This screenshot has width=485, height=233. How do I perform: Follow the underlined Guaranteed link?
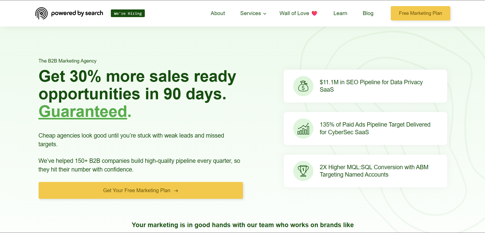[83, 112]
